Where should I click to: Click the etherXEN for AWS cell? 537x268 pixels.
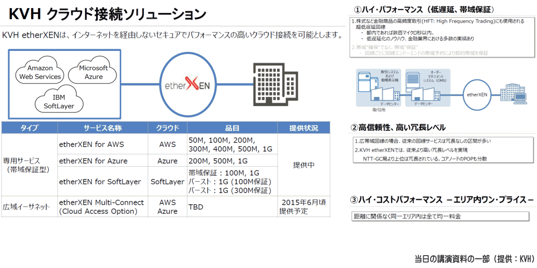click(x=103, y=144)
